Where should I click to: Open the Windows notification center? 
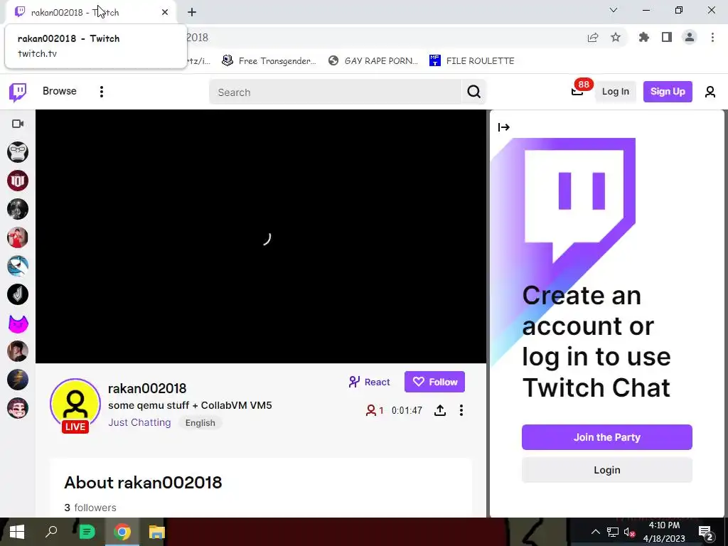706,532
